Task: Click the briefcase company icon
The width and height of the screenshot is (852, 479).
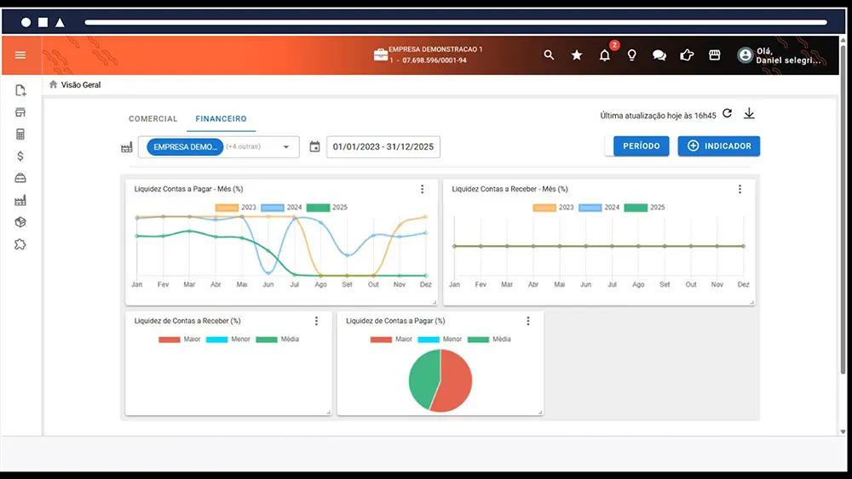Action: tap(380, 54)
